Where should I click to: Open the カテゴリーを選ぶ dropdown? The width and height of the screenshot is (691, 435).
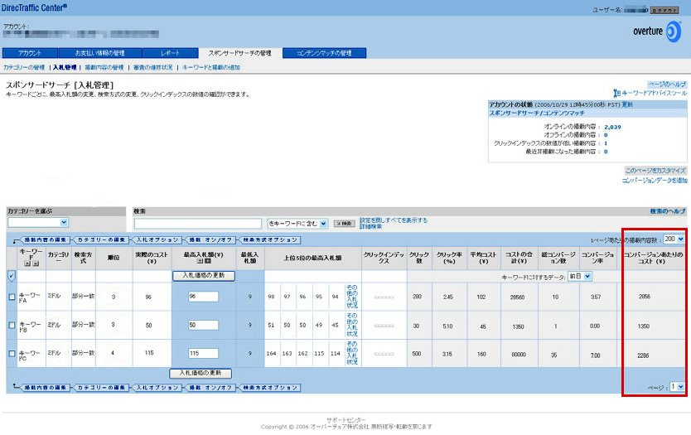[37, 223]
